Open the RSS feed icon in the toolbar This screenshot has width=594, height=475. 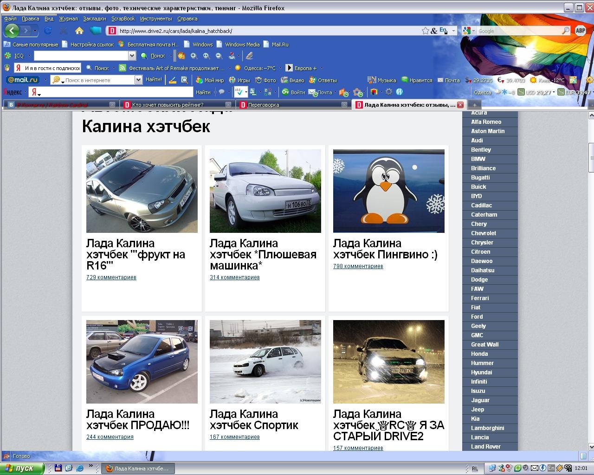click(x=123, y=68)
